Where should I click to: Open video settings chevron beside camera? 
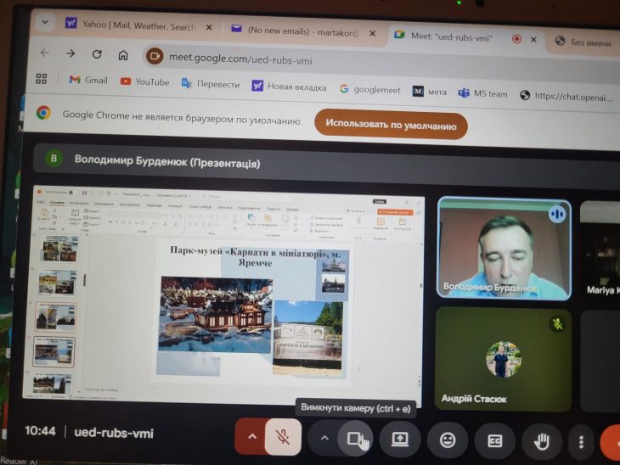(324, 438)
